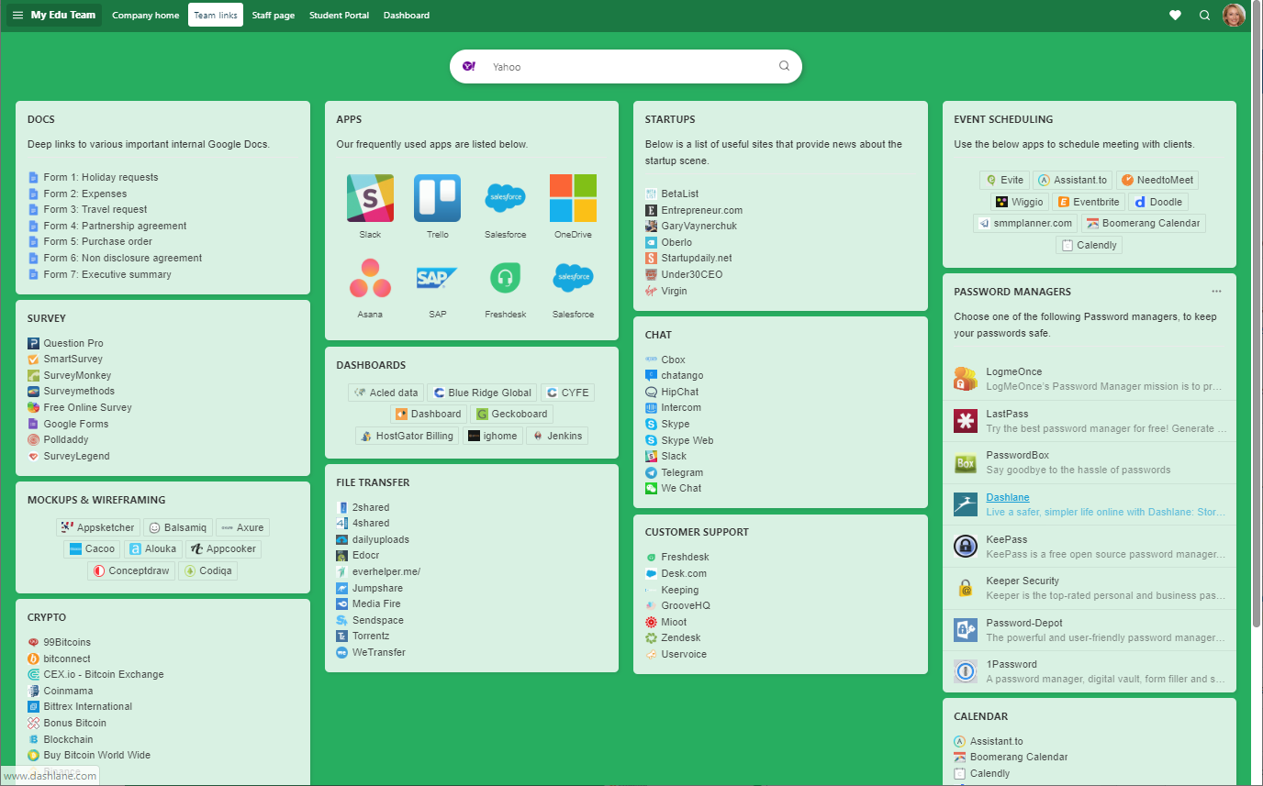The width and height of the screenshot is (1263, 786).
Task: Submit search with the search box magnifier
Action: coord(784,66)
